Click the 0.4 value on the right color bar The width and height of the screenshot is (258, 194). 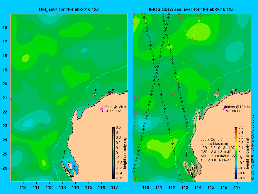pos(241,133)
